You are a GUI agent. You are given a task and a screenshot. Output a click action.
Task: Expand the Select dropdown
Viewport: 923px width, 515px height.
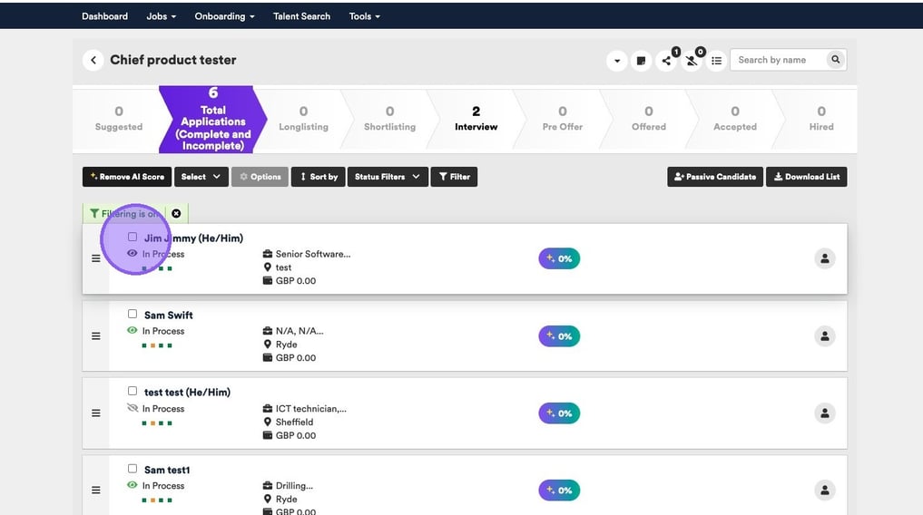[x=201, y=177]
